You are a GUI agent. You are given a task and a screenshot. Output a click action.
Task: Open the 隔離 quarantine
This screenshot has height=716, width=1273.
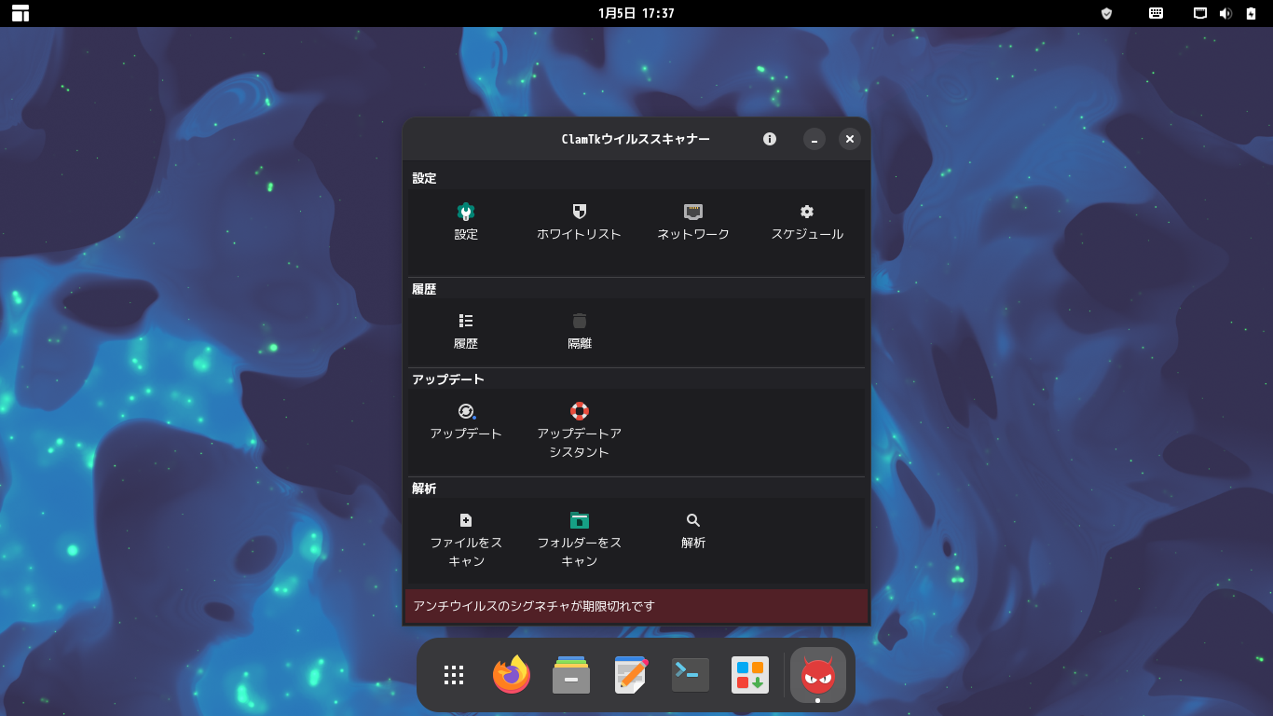coord(580,331)
